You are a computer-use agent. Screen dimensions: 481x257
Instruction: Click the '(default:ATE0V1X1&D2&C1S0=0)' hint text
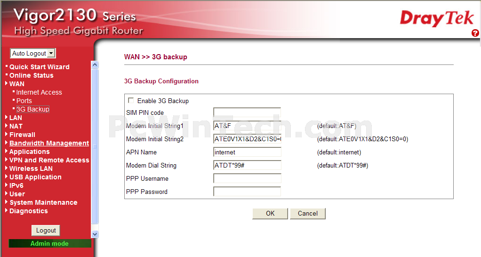(x=362, y=139)
